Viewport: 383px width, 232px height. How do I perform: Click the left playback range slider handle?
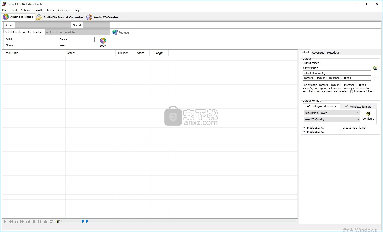pos(83,221)
